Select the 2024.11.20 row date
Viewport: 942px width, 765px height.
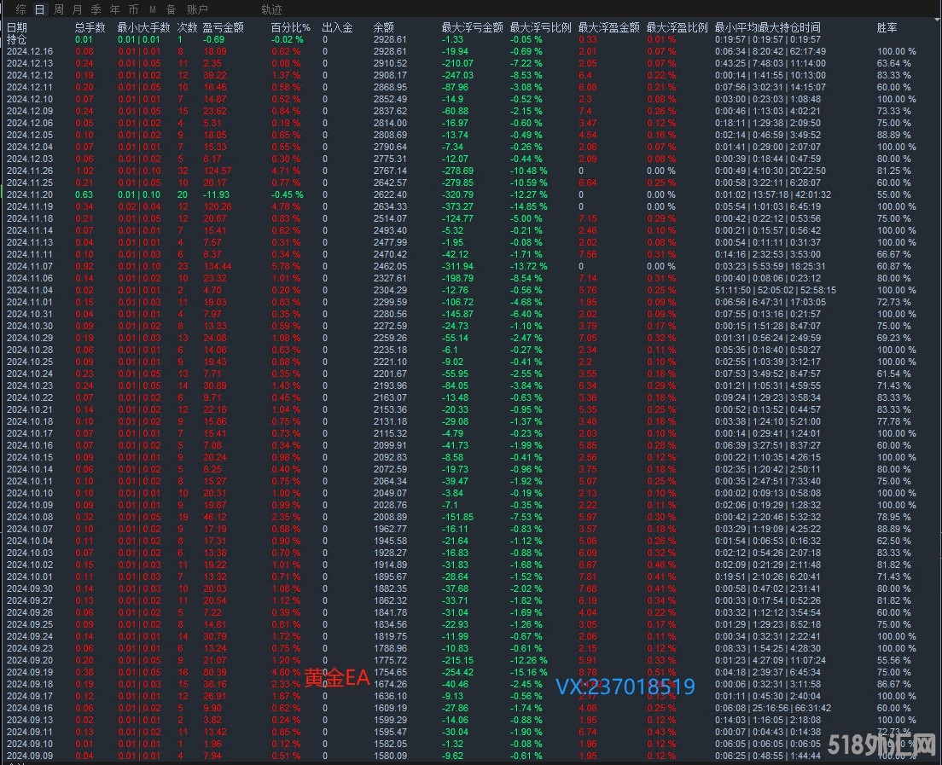[x=30, y=194]
